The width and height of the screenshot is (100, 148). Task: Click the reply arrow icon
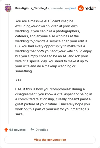click(32, 129)
